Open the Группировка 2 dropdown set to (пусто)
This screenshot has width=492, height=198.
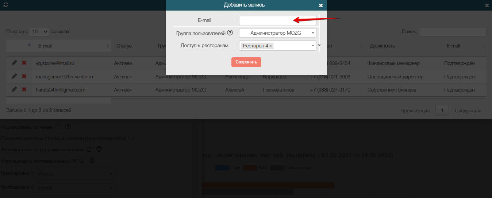(74, 188)
